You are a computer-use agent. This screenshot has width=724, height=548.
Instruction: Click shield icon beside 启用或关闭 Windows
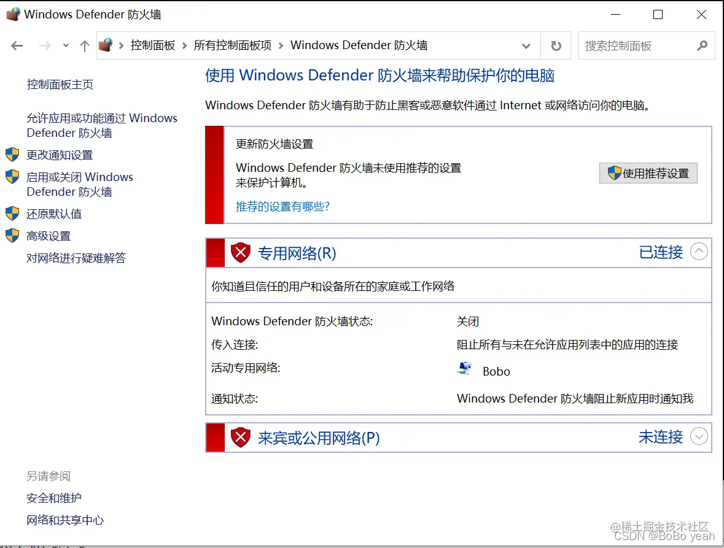point(12,177)
